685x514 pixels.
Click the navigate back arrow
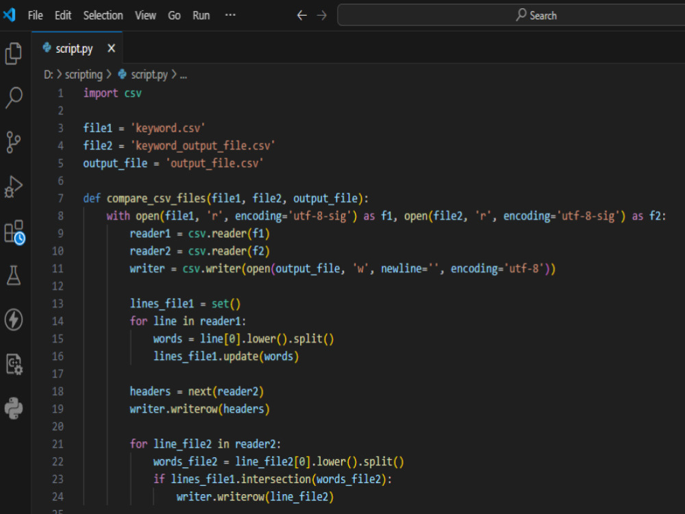point(301,15)
